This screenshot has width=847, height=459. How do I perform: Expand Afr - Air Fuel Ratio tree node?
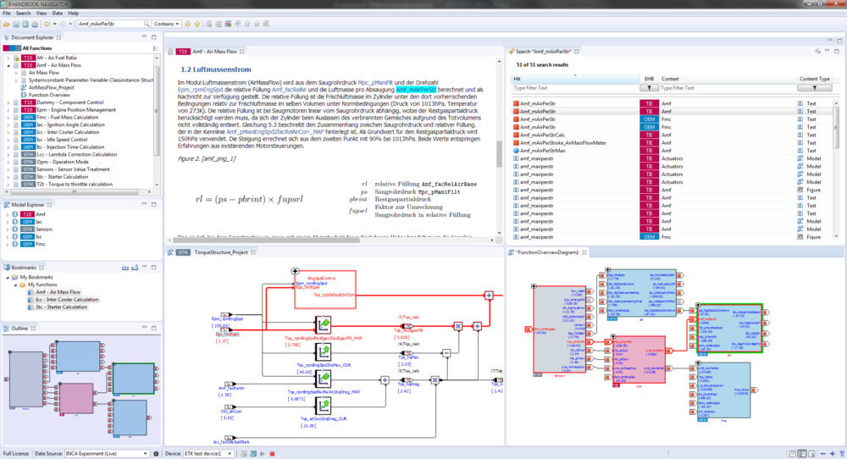[x=8, y=58]
